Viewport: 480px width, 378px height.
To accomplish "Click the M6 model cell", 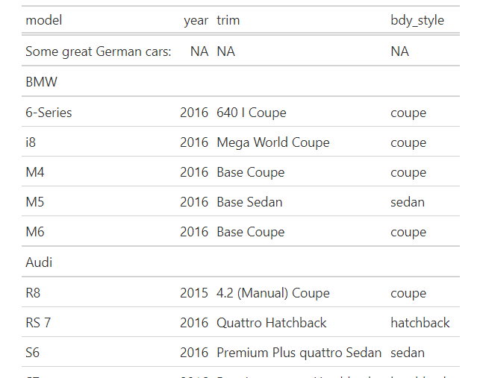I will [35, 232].
